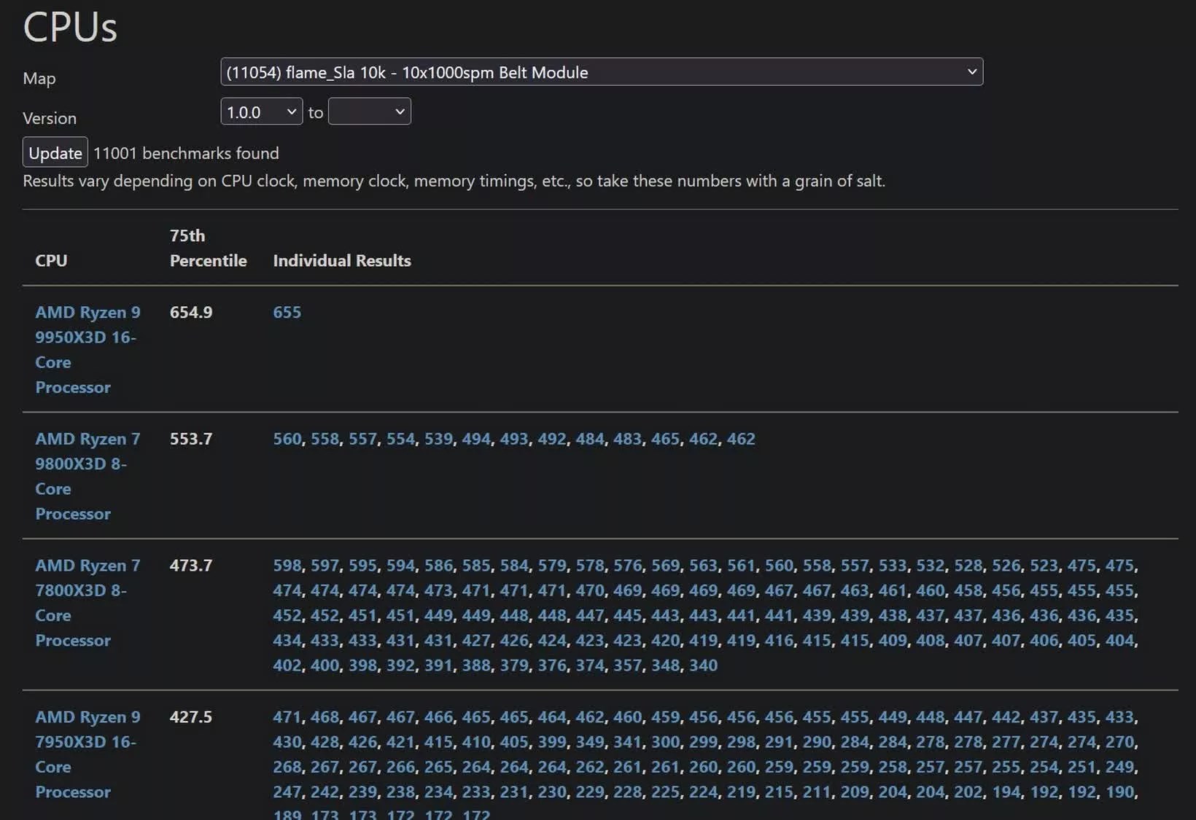Open the empty ending Version dropdown
This screenshot has height=820, width=1196.
(369, 112)
